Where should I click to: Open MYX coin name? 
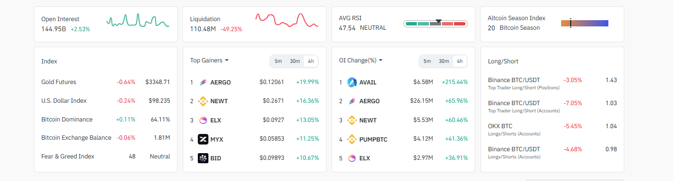[x=217, y=140]
